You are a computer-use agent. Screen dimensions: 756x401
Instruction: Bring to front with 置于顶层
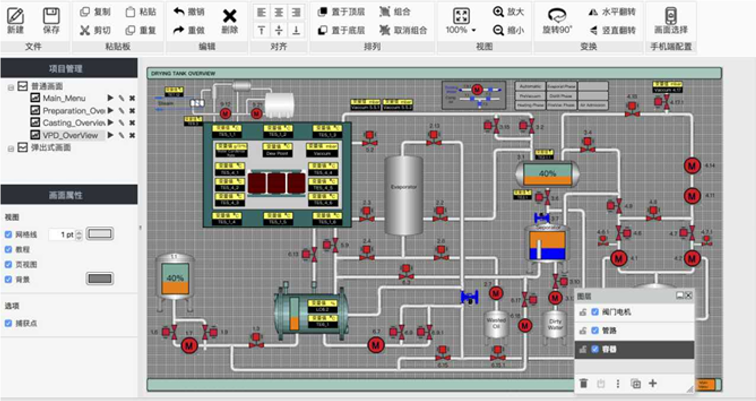point(341,12)
